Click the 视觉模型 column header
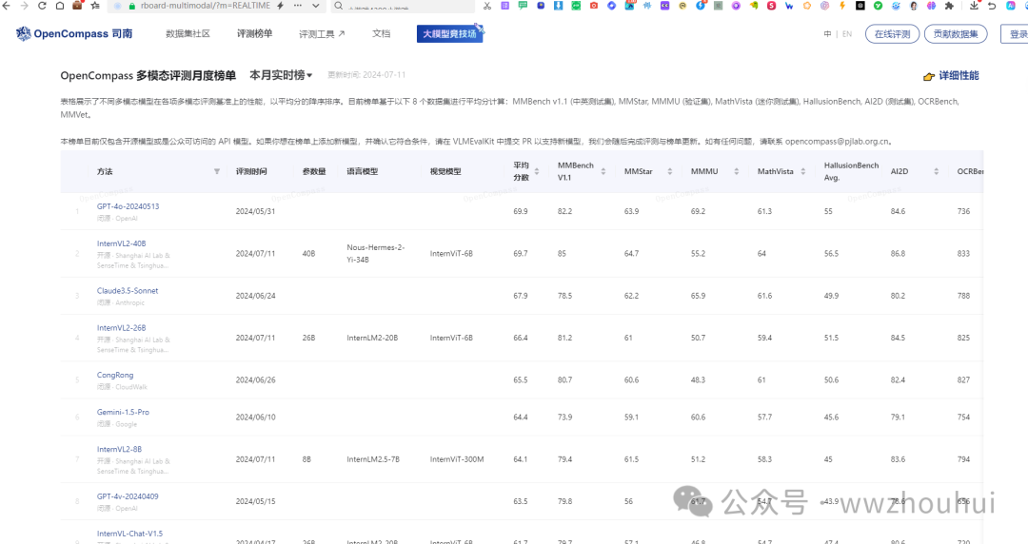Screen dimensions: 1028x544 [445, 172]
